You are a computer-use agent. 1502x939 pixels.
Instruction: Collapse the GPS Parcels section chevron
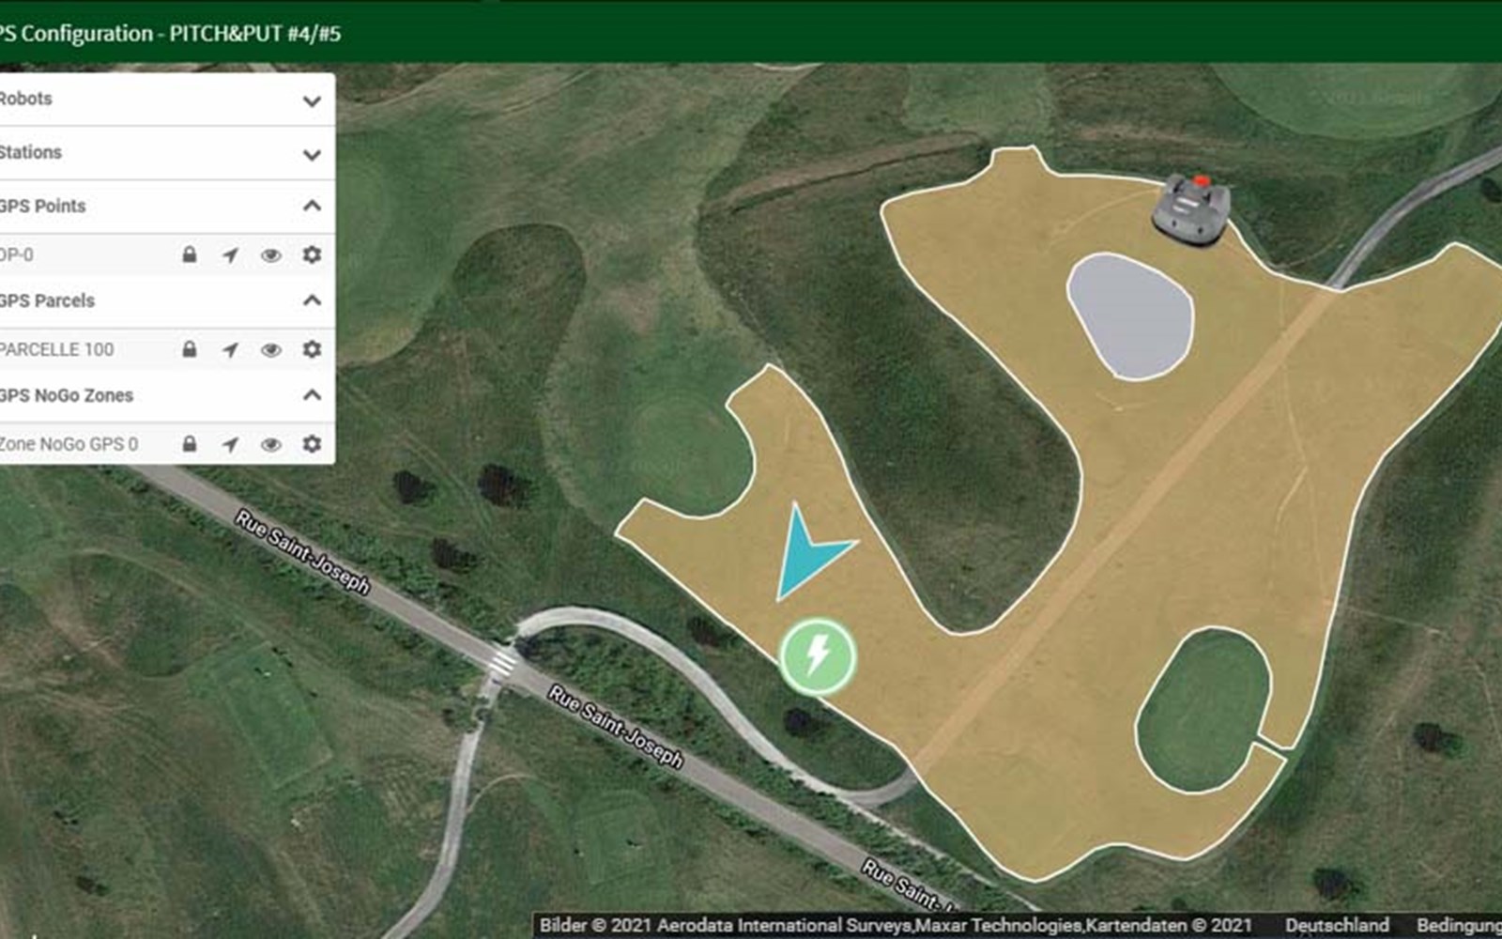pos(312,300)
